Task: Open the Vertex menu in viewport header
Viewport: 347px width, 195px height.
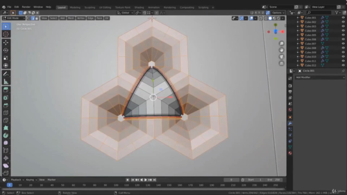Action: (x=81, y=18)
